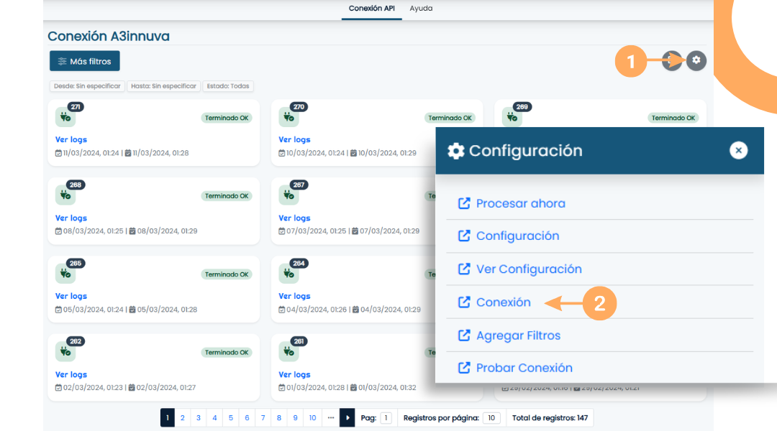Open Ver logs for record 265
This screenshot has height=431, width=777.
click(71, 296)
